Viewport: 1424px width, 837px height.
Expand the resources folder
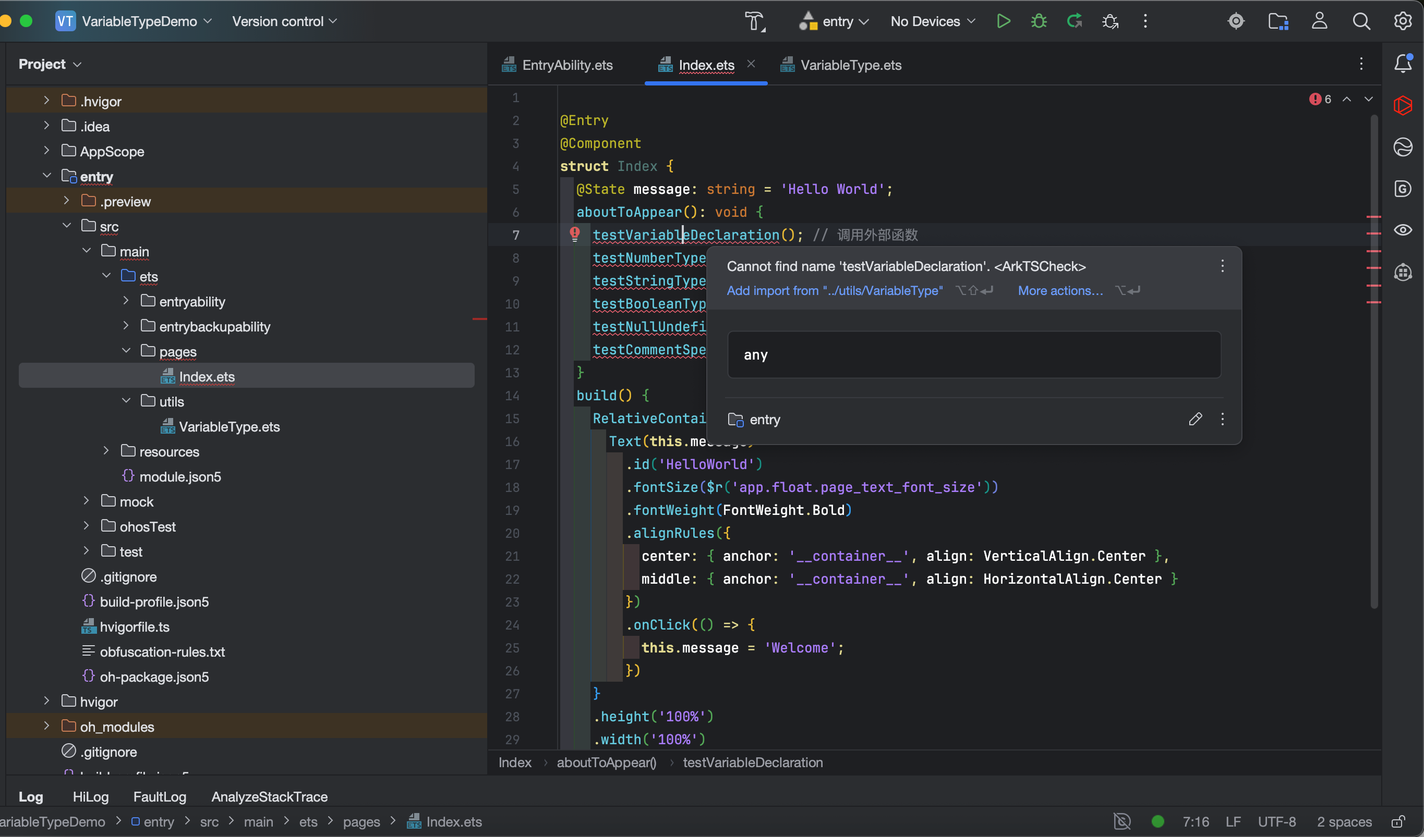(106, 451)
